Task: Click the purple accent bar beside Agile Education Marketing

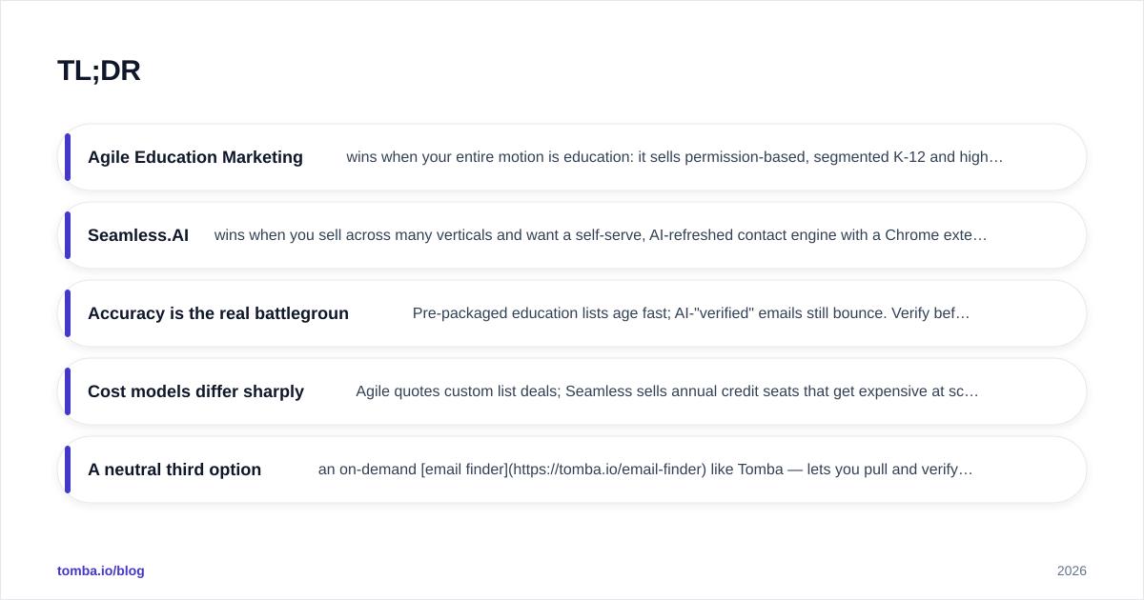Action: pos(68,157)
